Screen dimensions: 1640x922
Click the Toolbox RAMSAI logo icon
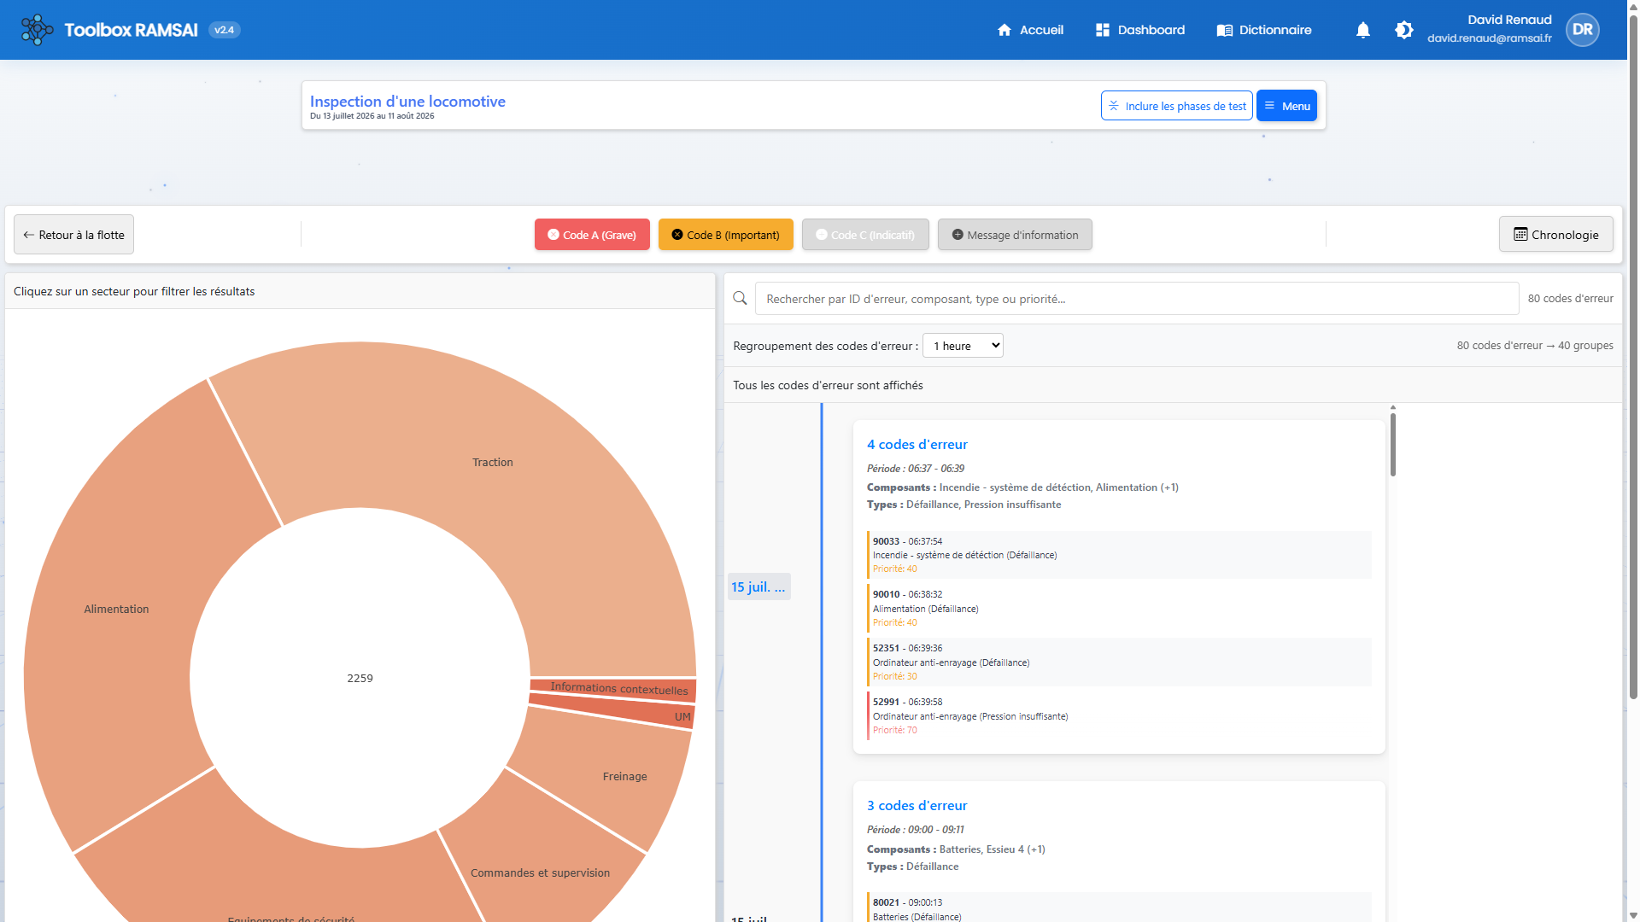[37, 30]
